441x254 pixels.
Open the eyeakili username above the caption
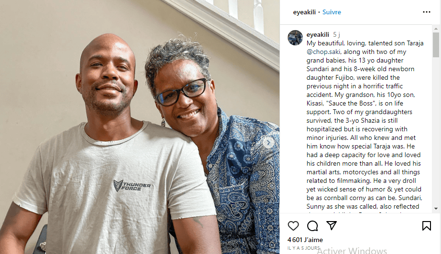pos(318,34)
